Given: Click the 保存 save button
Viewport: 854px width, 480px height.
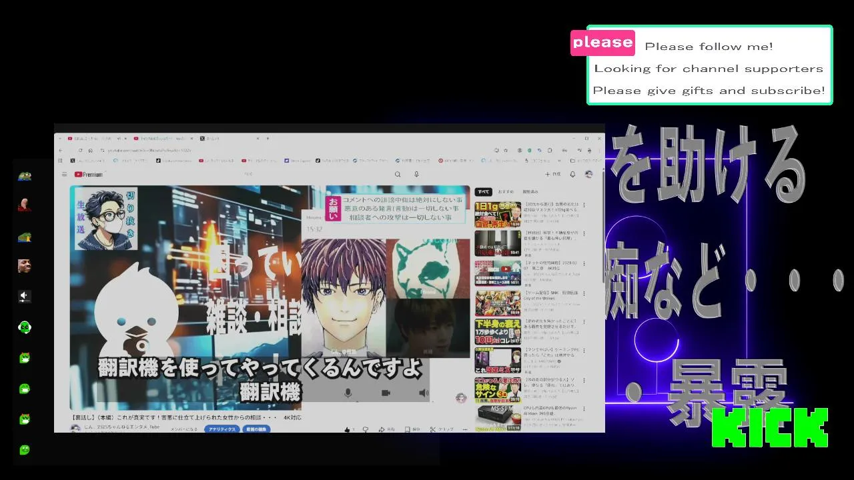Looking at the screenshot, I should pos(412,429).
